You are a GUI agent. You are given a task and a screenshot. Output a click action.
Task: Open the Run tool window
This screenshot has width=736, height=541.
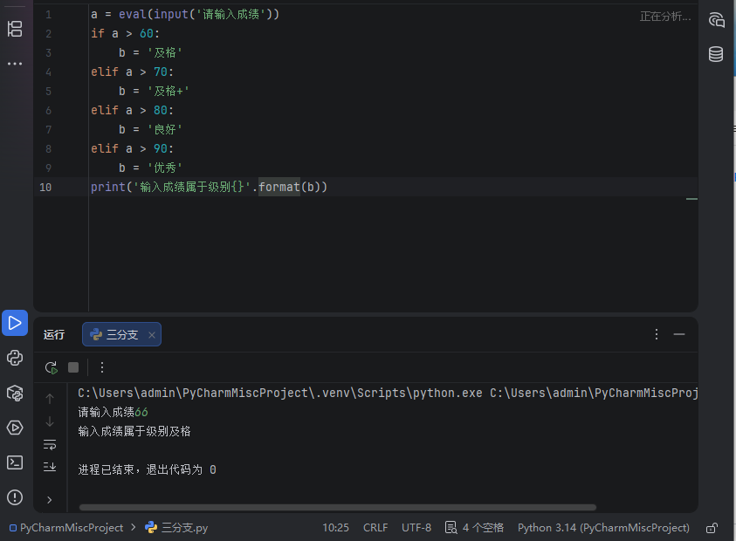15,323
